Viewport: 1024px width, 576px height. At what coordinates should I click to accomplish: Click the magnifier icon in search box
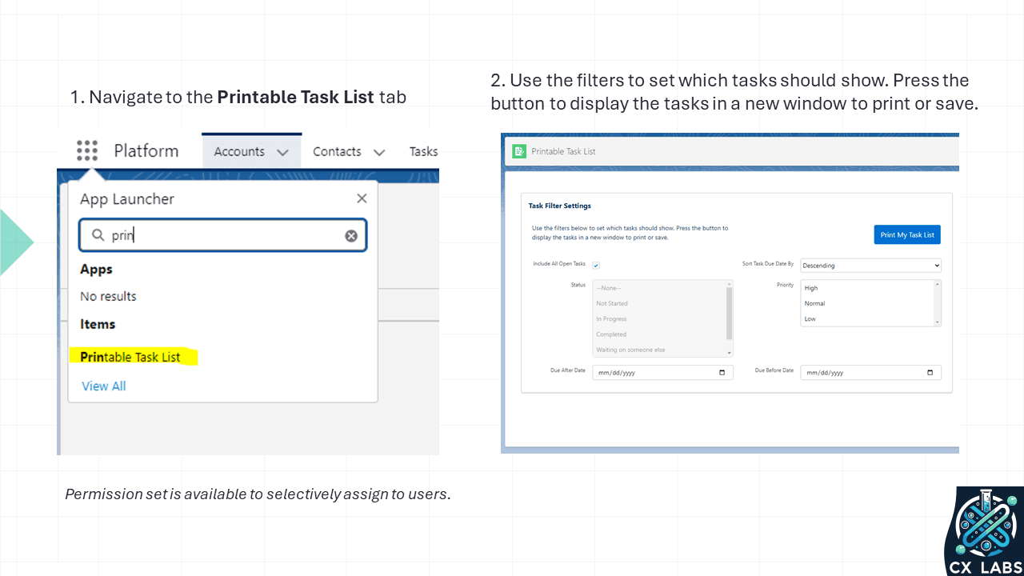coord(98,235)
